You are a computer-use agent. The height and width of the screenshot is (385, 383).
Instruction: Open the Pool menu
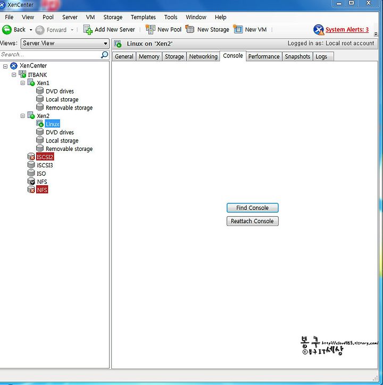pyautogui.click(x=48, y=17)
